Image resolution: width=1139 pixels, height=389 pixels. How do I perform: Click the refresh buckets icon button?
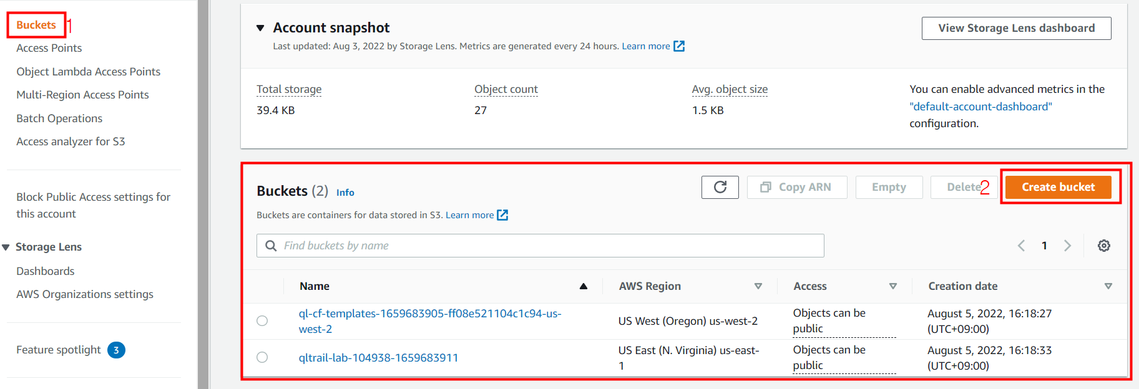click(720, 187)
